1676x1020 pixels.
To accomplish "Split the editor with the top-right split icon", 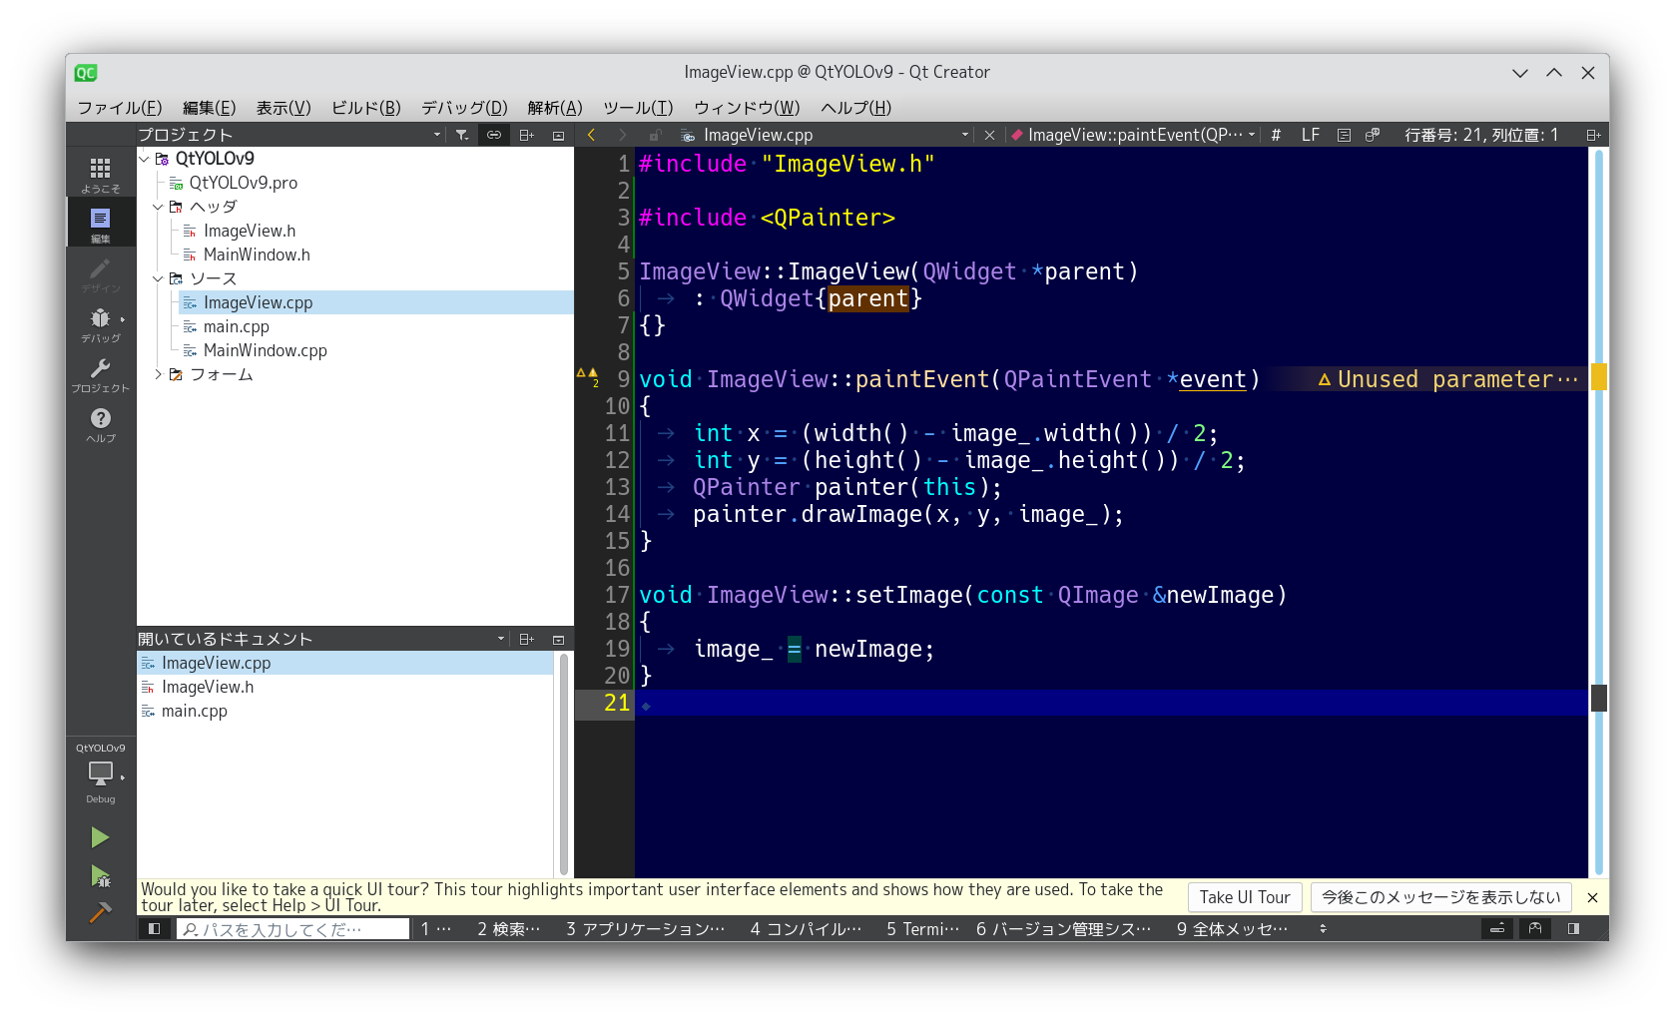I will click(x=1593, y=135).
